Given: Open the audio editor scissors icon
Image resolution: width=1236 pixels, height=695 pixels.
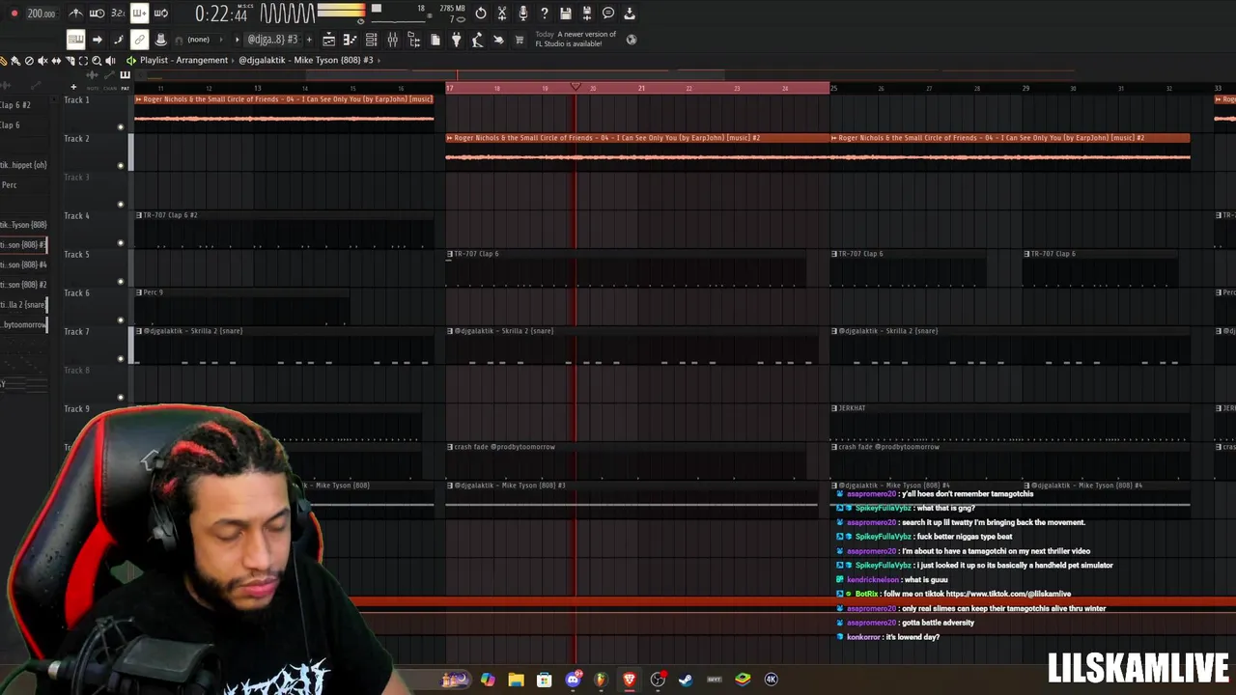Looking at the screenshot, I should pyautogui.click(x=502, y=14).
